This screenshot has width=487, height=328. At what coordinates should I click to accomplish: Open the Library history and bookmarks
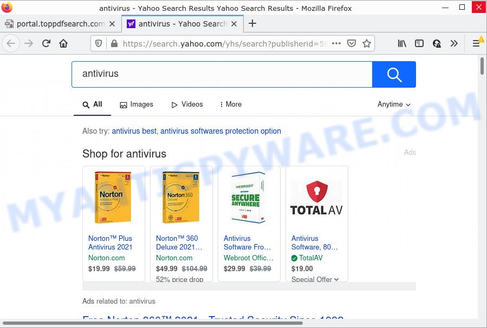[x=402, y=43]
